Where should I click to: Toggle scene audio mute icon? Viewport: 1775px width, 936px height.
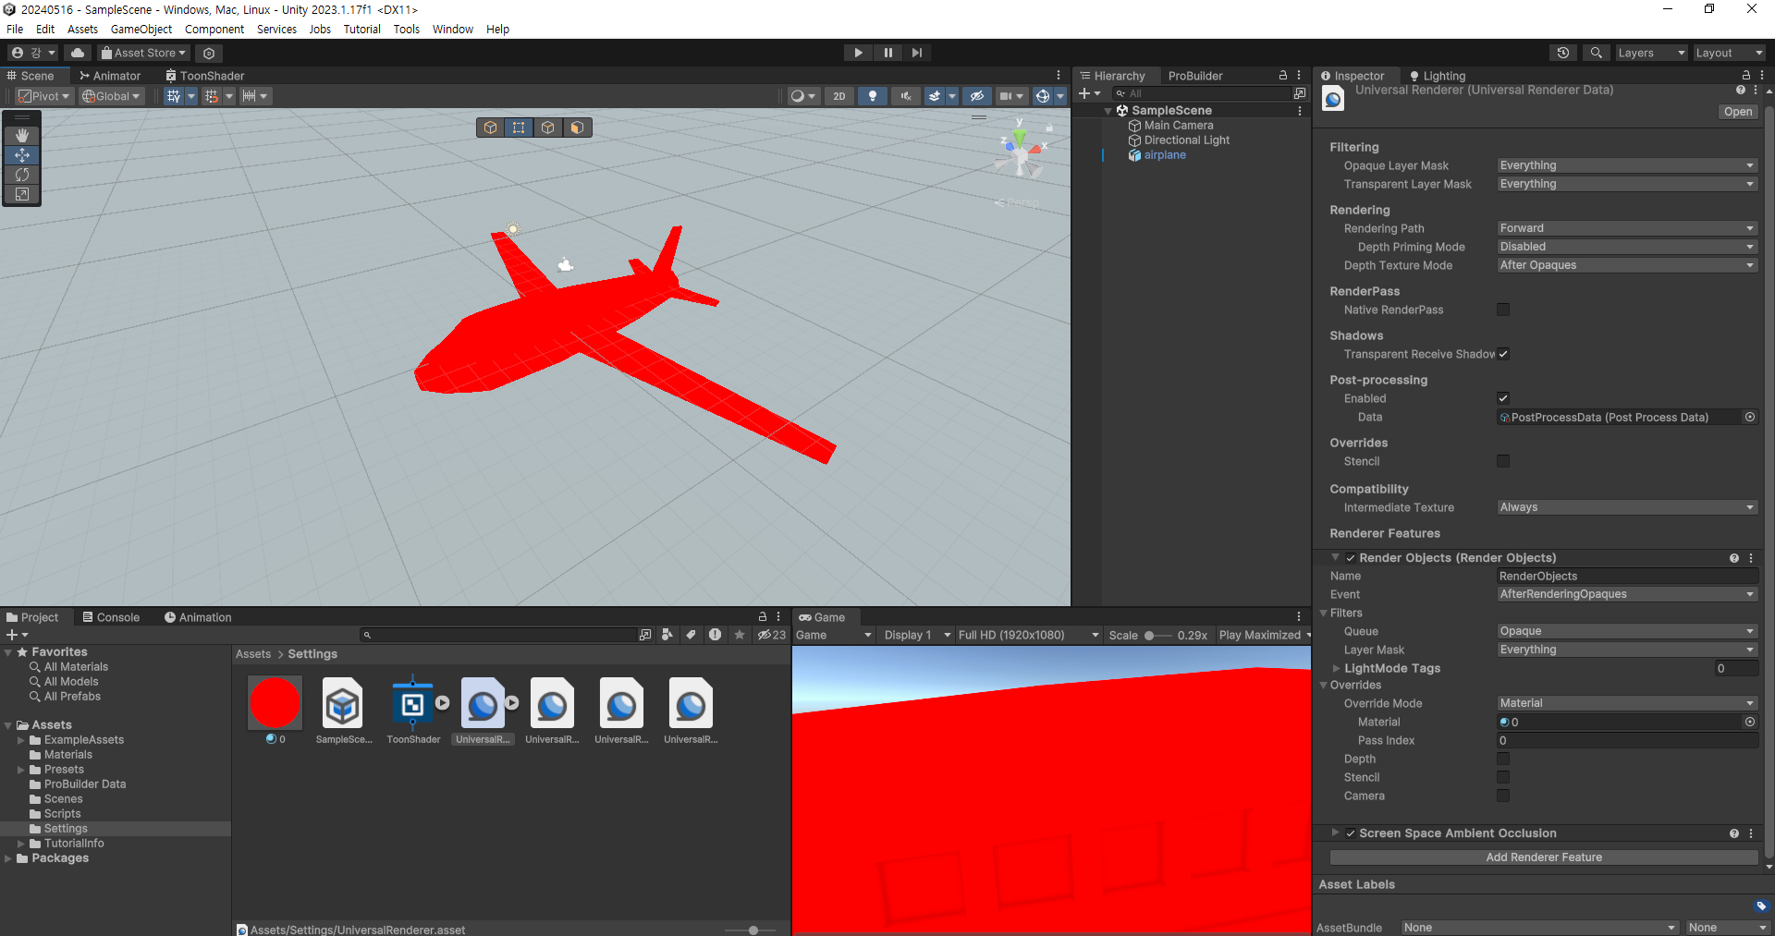point(905,96)
